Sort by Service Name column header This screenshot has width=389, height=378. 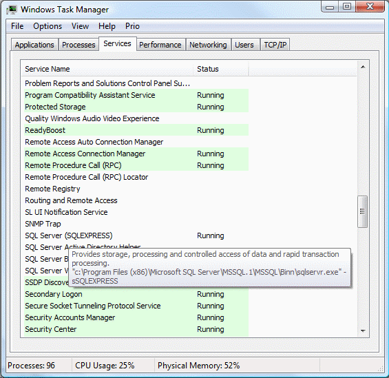tap(108, 69)
